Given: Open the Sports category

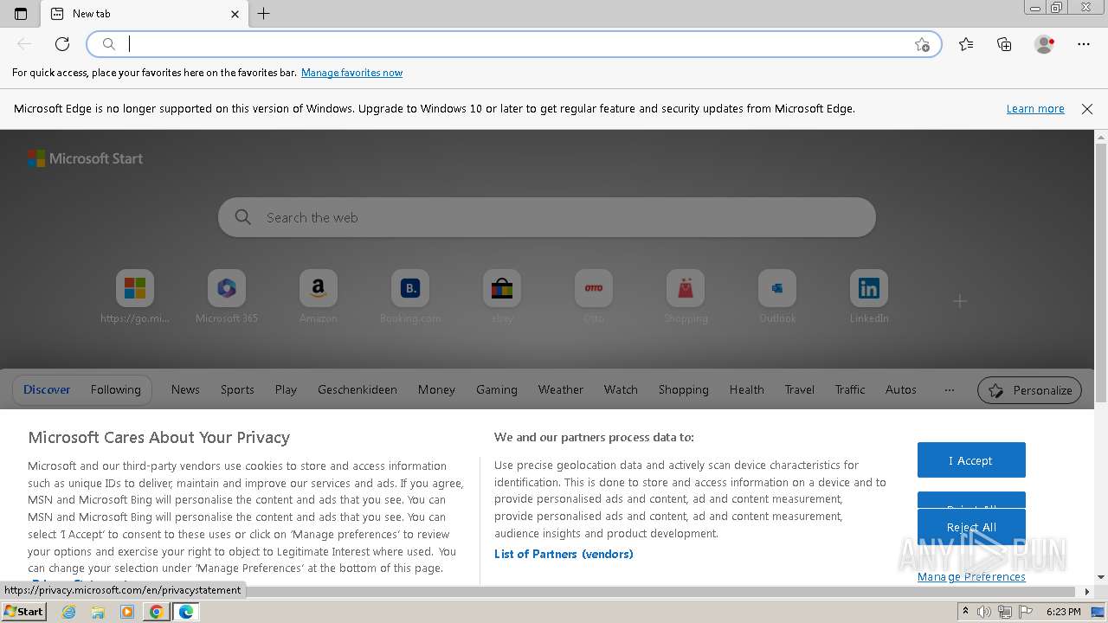Looking at the screenshot, I should (x=237, y=389).
